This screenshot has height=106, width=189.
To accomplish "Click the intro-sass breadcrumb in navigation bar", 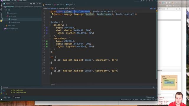I will click(6, 1).
